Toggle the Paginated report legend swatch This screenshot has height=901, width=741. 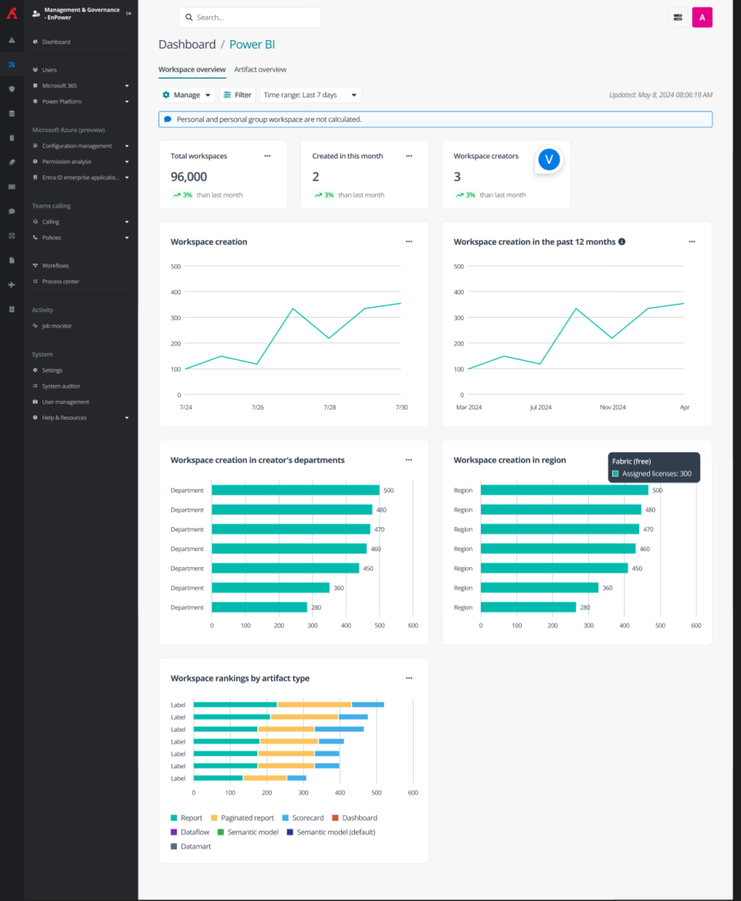[214, 818]
